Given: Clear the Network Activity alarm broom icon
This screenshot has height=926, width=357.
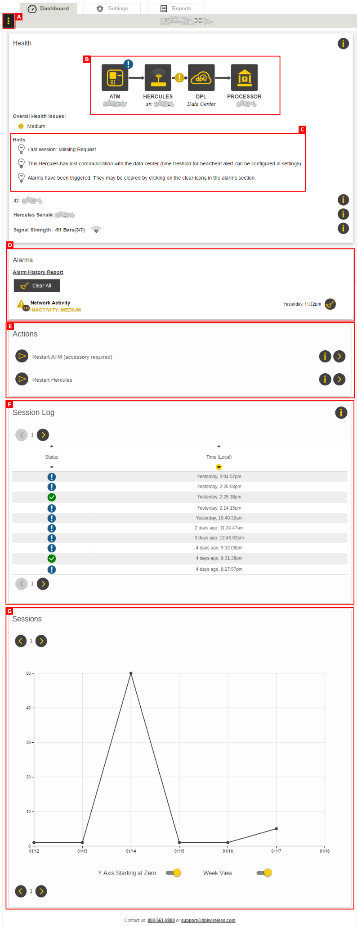Looking at the screenshot, I should point(330,304).
